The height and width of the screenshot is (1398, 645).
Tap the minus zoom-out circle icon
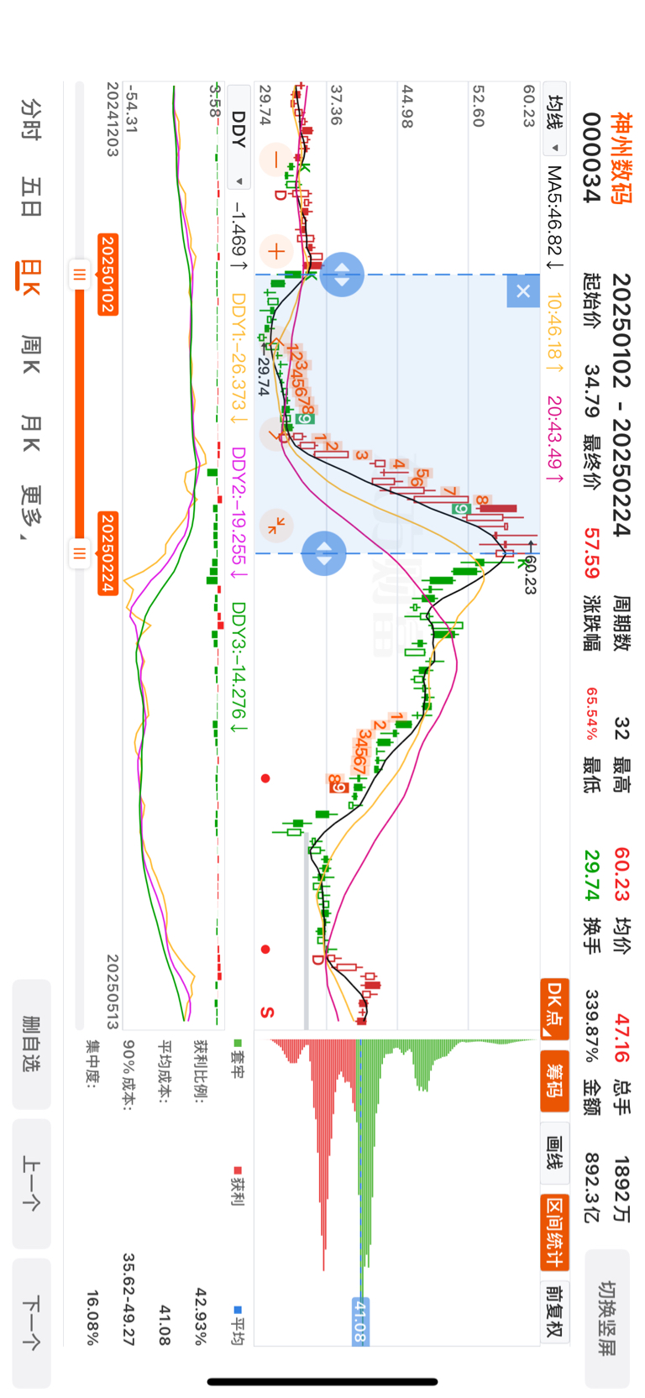pyautogui.click(x=275, y=160)
